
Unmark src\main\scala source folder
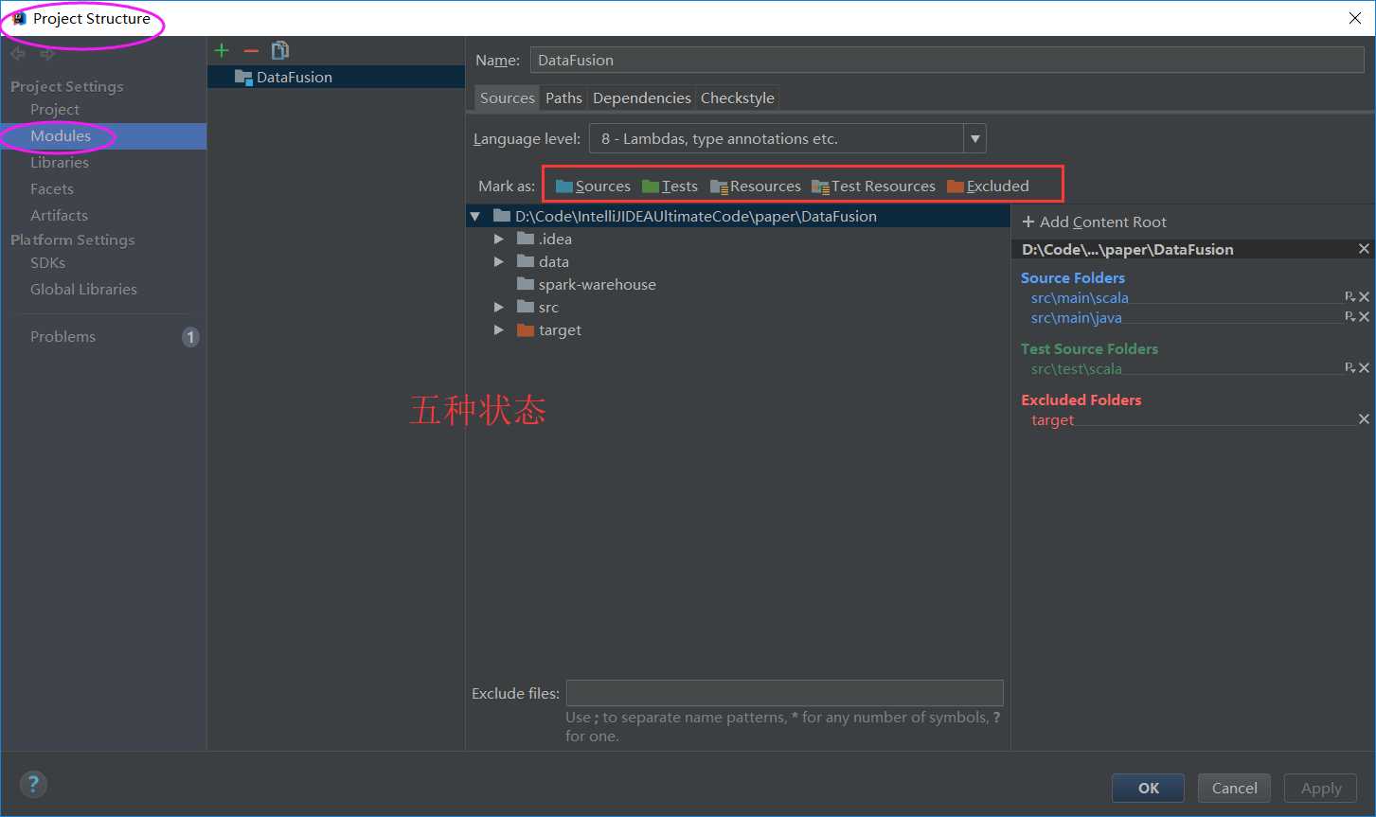tap(1364, 297)
